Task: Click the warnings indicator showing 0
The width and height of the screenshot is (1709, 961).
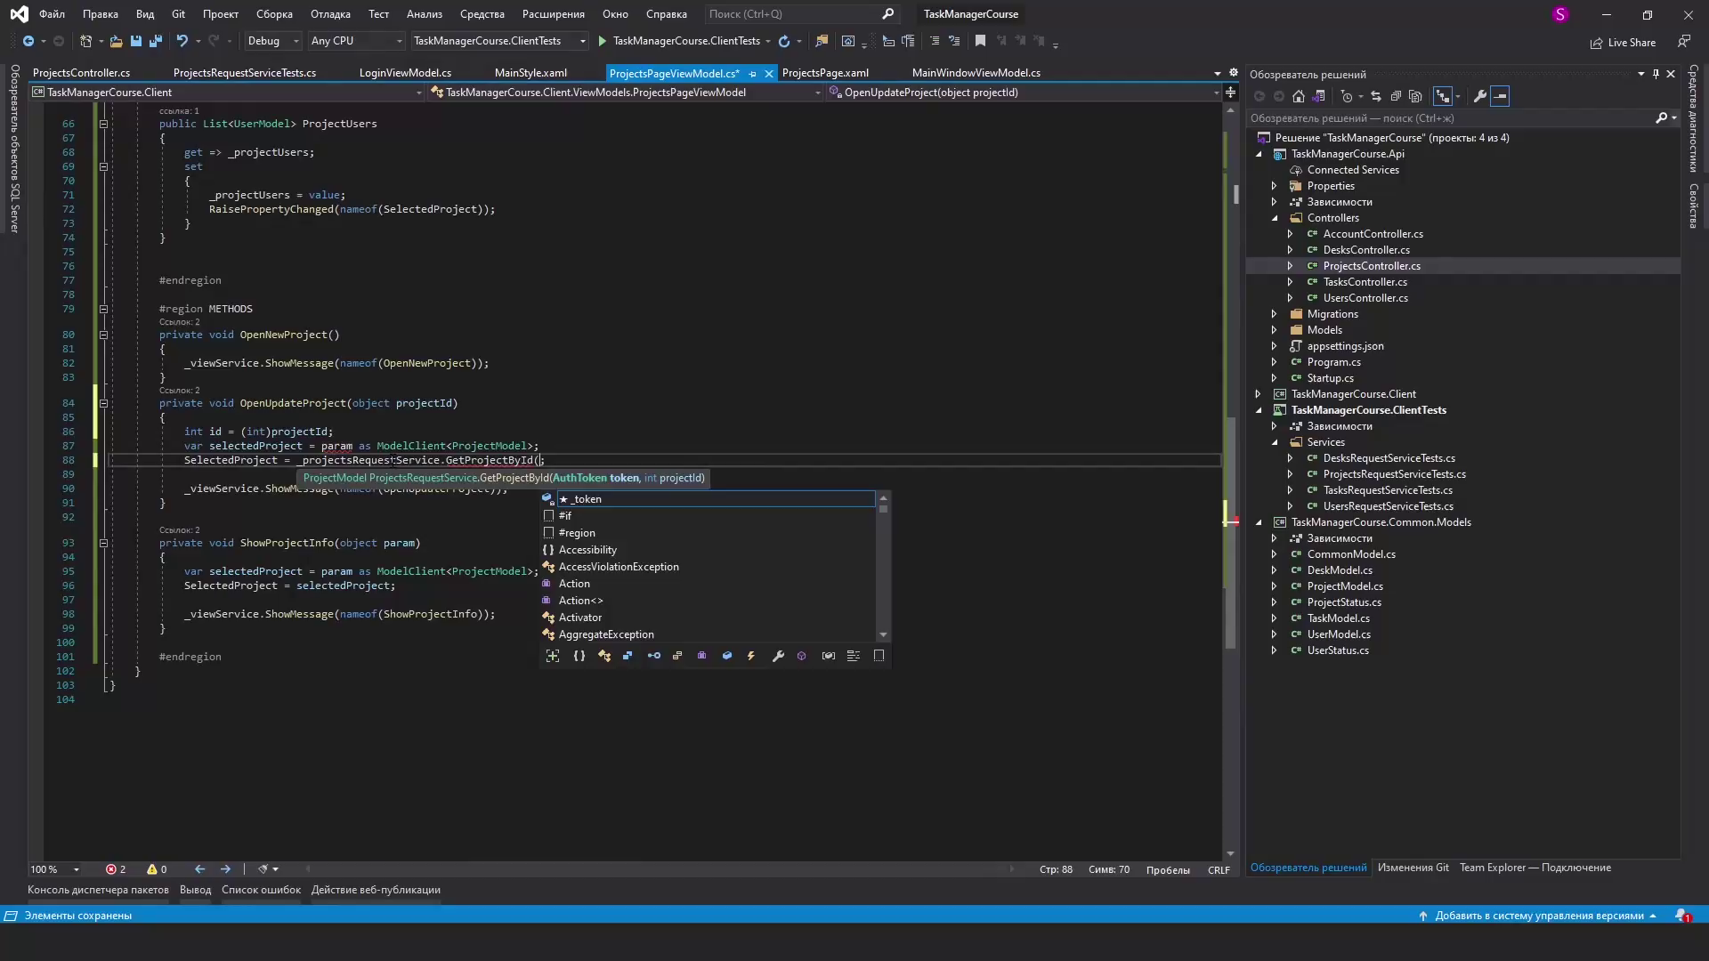Action: (157, 869)
